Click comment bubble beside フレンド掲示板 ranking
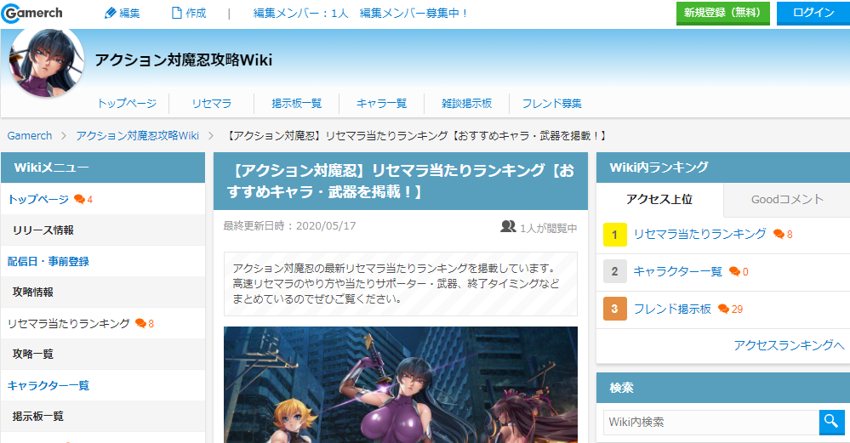The image size is (850, 443). [724, 309]
